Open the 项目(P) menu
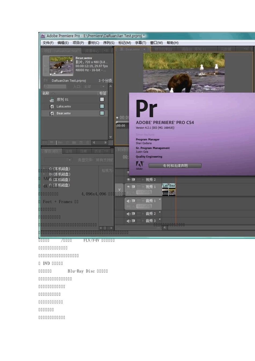Screen dimensions: 255x361 click(78, 43)
